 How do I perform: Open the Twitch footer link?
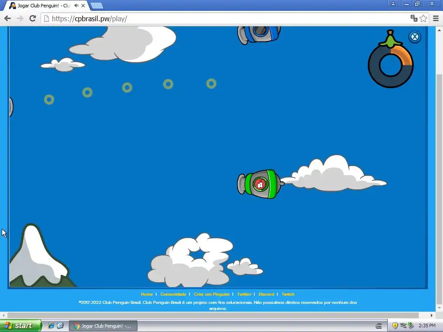coord(288,294)
